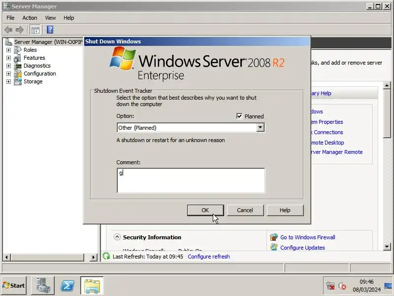Click the 'Last Refresh: Today at 09:45' text
The image size is (394, 296).
click(x=148, y=257)
